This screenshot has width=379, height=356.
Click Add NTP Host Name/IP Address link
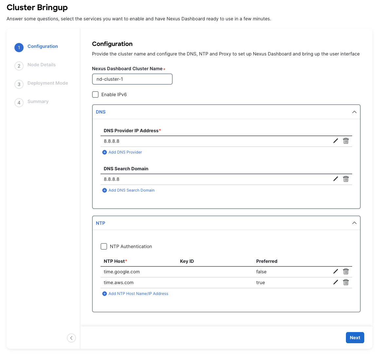[x=138, y=294]
